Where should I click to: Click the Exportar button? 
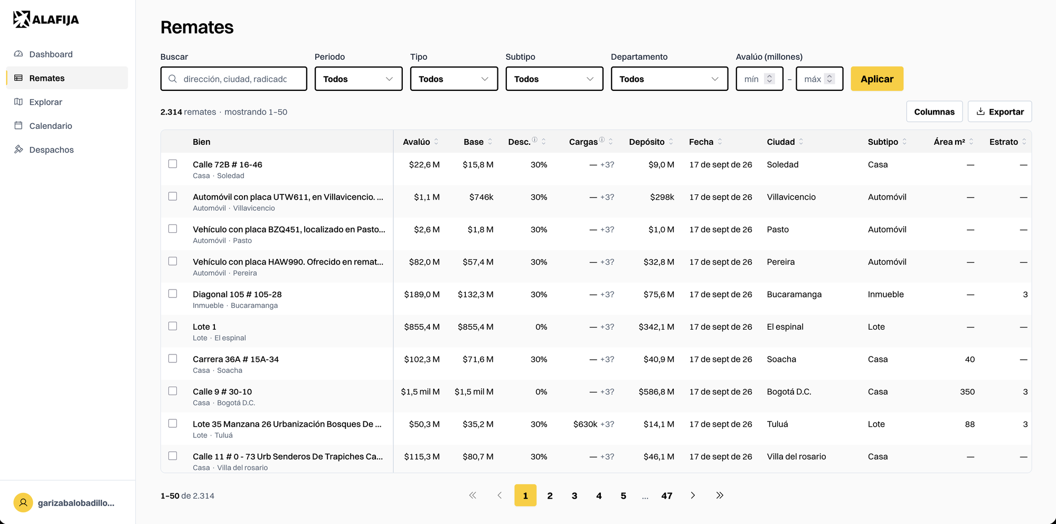pos(1000,111)
